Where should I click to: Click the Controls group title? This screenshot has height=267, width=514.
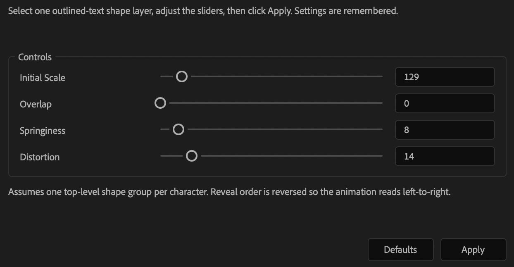(x=35, y=57)
